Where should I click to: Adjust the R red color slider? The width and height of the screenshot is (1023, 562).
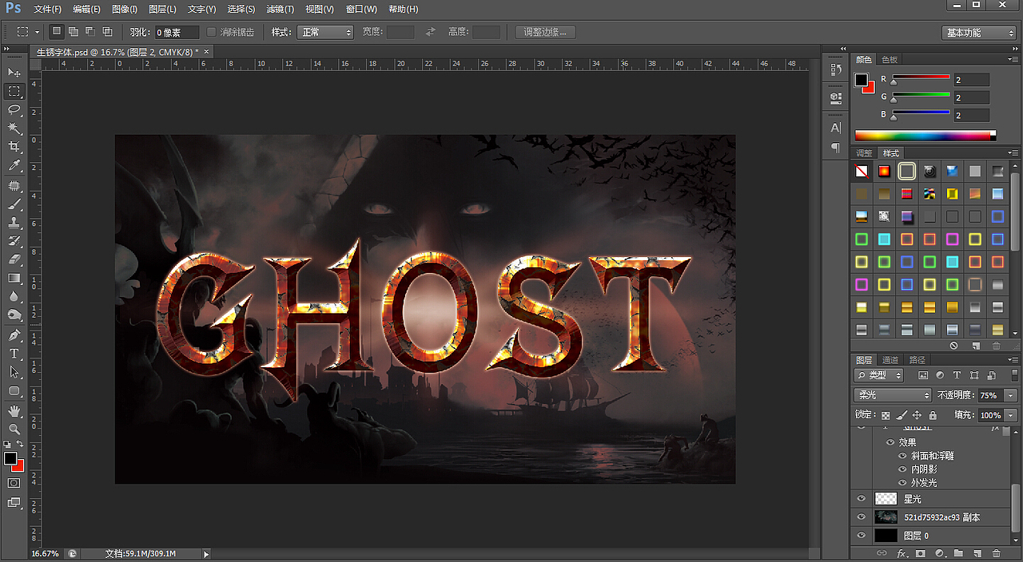[x=894, y=81]
